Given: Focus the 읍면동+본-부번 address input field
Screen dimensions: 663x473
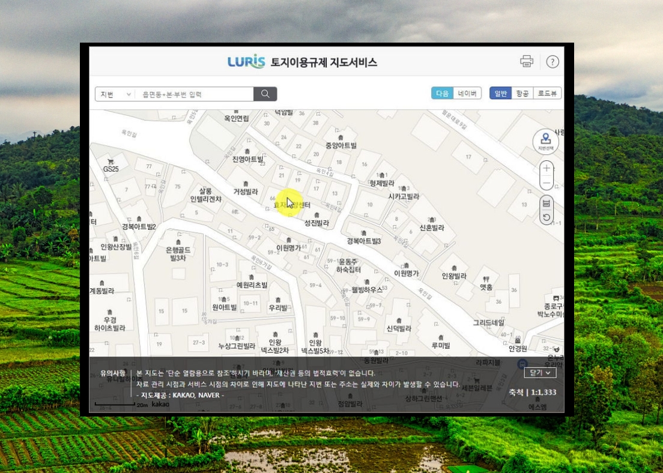Looking at the screenshot, I should click(x=194, y=94).
